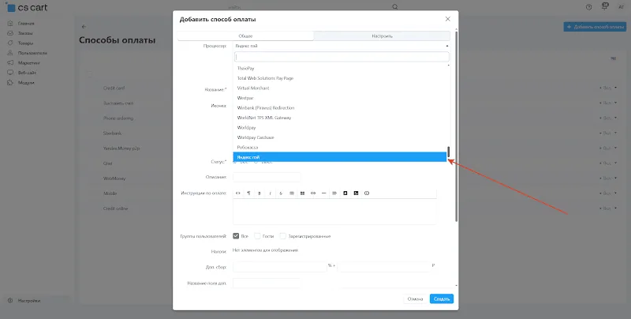Insert horizontal line in the editor
The width and height of the screenshot is (631, 319).
324,193
